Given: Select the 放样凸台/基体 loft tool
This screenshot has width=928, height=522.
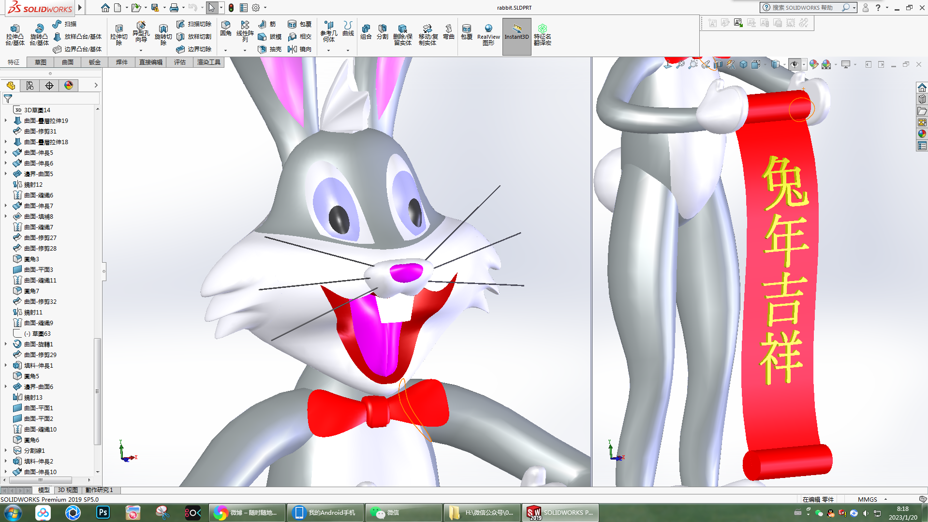Looking at the screenshot, I should click(77, 37).
